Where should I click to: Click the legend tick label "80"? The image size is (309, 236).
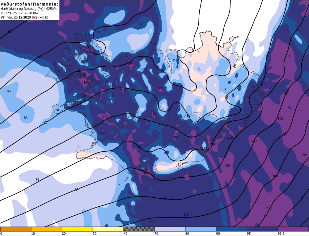(187, 234)
